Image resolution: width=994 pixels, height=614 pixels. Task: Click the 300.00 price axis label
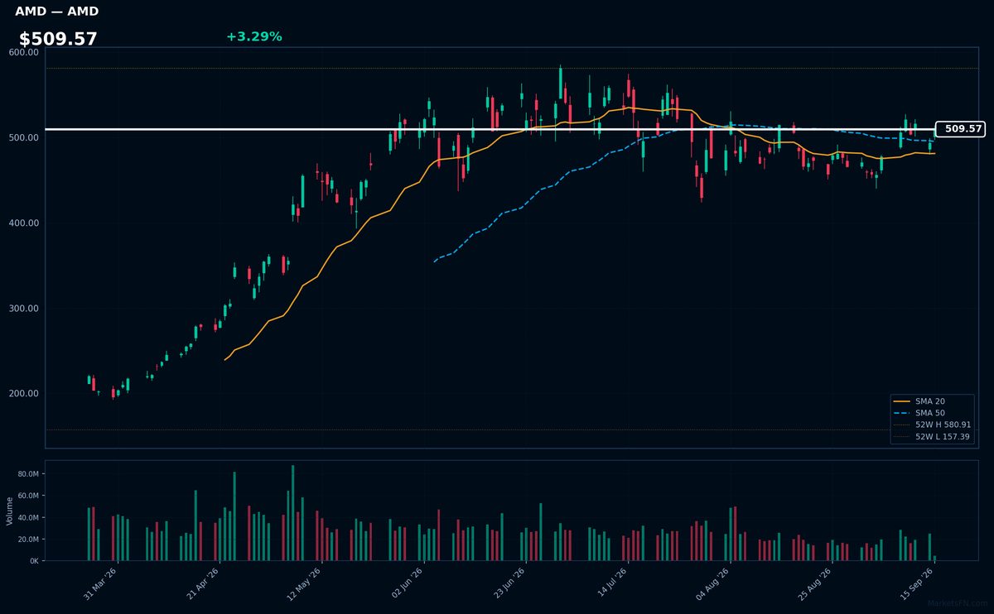pos(24,309)
